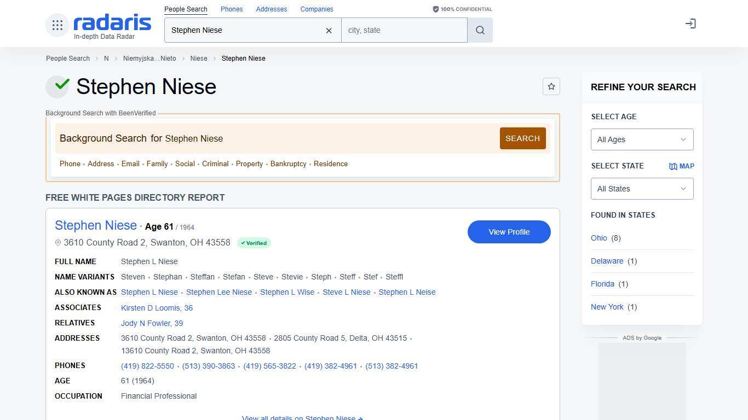Viewport: 748px width, 420px height.
Task: Open the Ohio (8) state link
Action: tap(599, 238)
